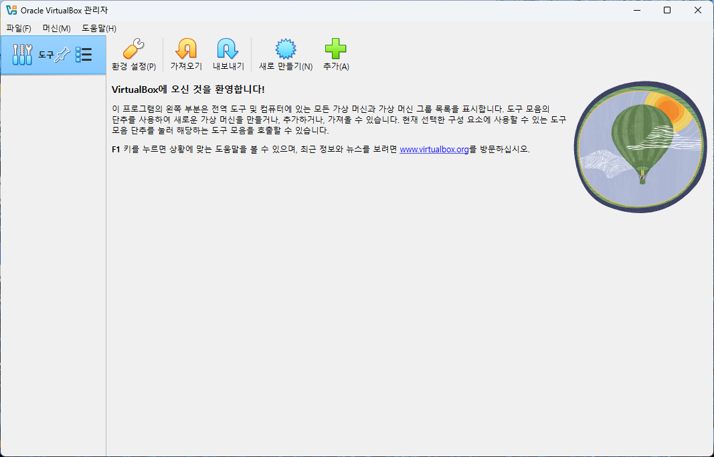714x457 pixels.
Task: Open the tools list menu icon beside 도구
Action: (x=84, y=55)
